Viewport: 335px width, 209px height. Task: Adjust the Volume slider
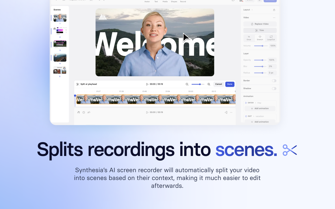[261, 46]
